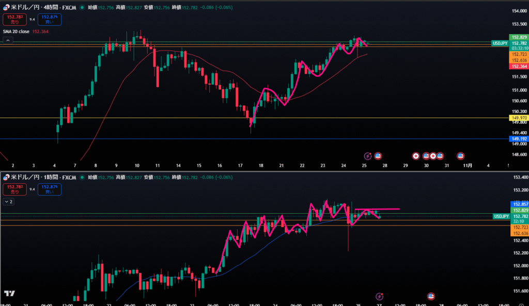Select the SMA 20 close indicator label

point(17,31)
